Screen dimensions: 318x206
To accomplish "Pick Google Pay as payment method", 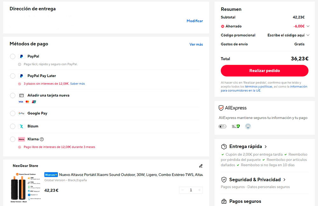I will pyautogui.click(x=13, y=113).
